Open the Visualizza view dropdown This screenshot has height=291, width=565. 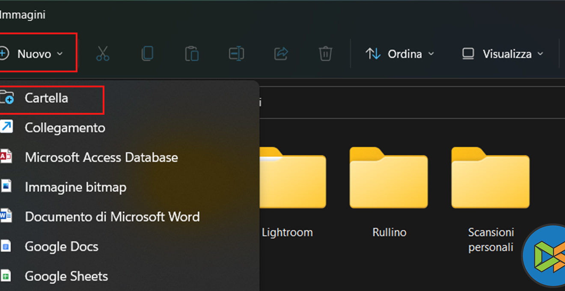tap(503, 54)
